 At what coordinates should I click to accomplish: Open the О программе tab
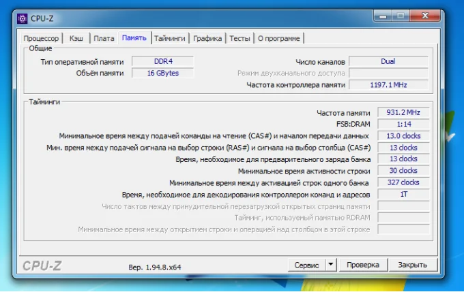(x=279, y=38)
